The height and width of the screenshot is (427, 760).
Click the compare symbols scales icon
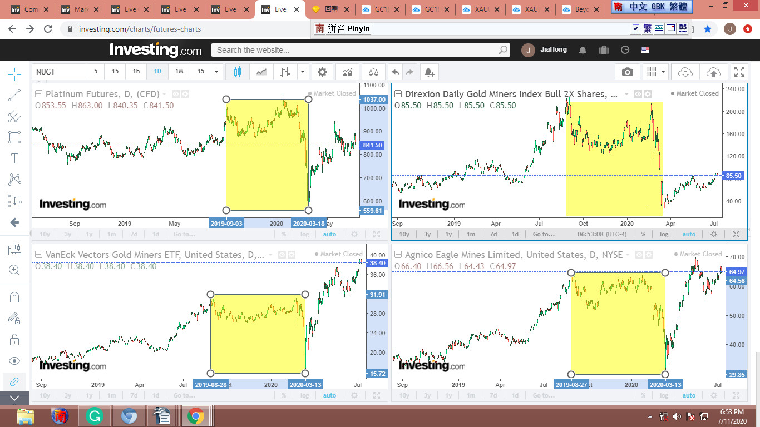pyautogui.click(x=373, y=72)
